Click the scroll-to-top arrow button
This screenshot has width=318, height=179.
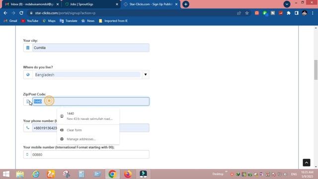coord(307,163)
